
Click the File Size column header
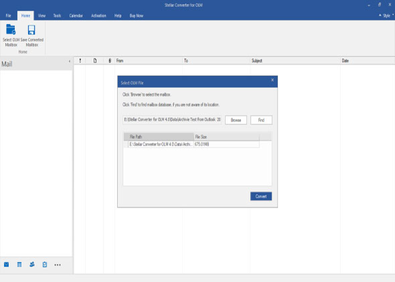(227, 137)
